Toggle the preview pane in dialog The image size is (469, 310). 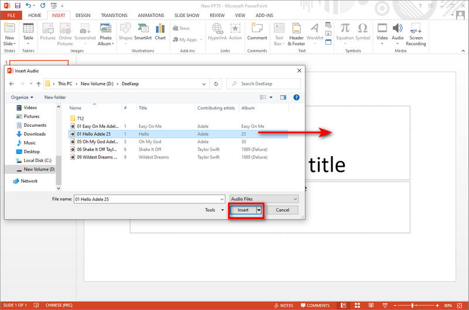tap(283, 97)
